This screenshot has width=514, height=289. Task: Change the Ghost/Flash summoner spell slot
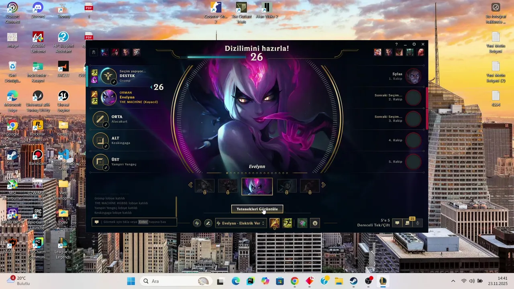coord(287,223)
